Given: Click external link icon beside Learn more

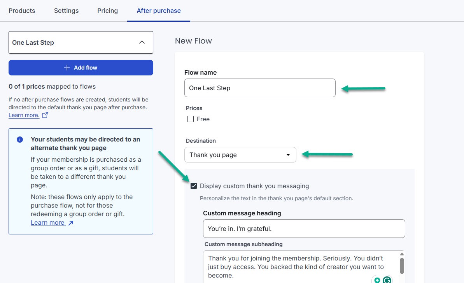Looking at the screenshot, I should tap(45, 115).
